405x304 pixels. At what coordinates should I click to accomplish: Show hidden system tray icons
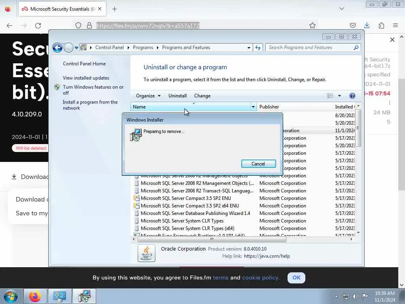tap(336, 296)
